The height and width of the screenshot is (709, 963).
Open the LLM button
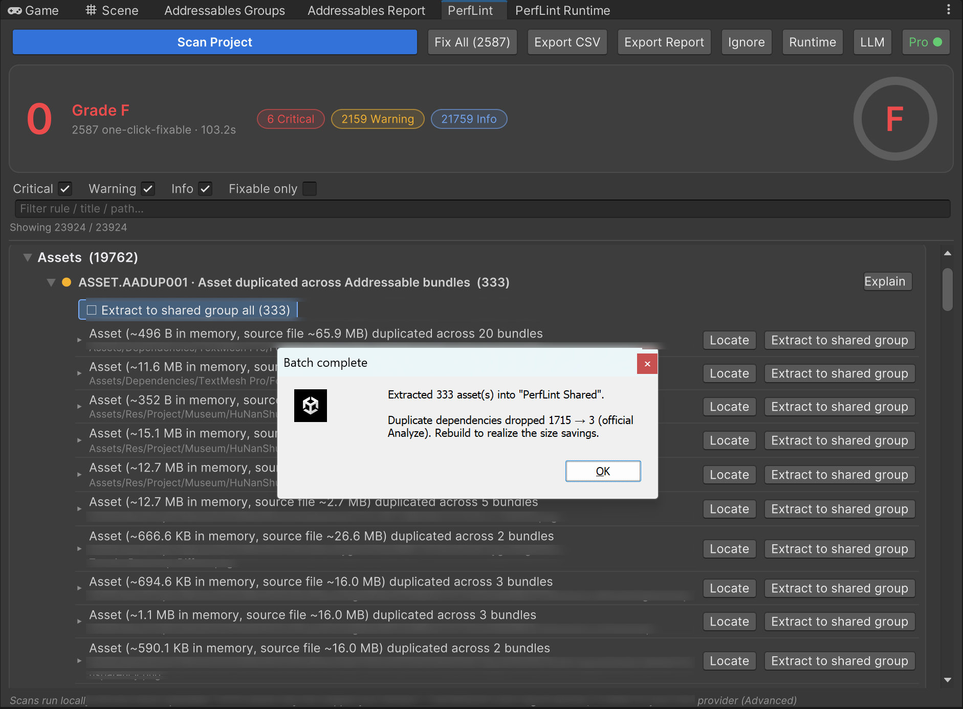872,42
